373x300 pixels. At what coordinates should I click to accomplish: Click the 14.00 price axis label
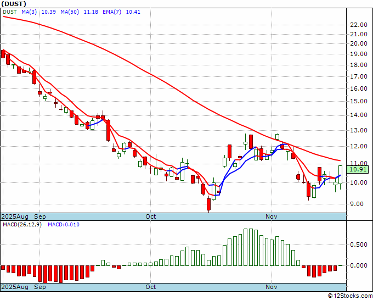click(x=359, y=115)
